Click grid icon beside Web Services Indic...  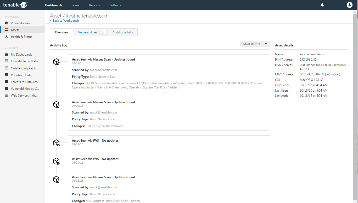(7, 95)
